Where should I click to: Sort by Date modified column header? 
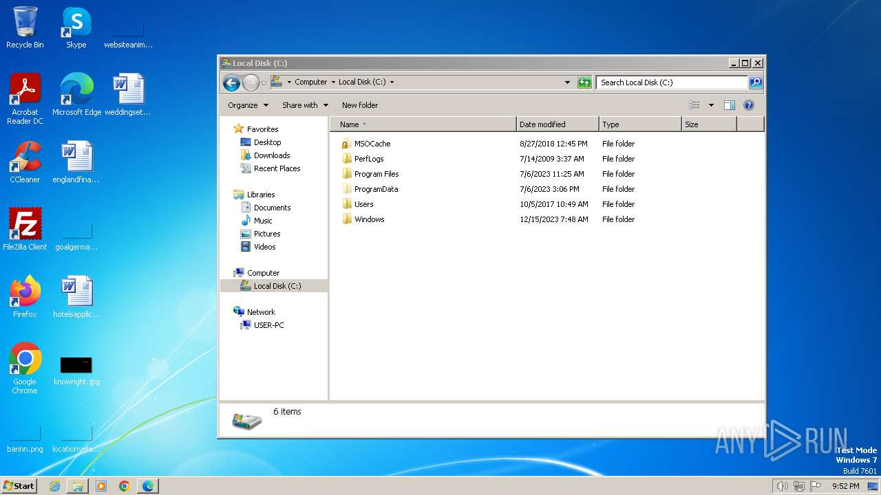click(x=558, y=124)
